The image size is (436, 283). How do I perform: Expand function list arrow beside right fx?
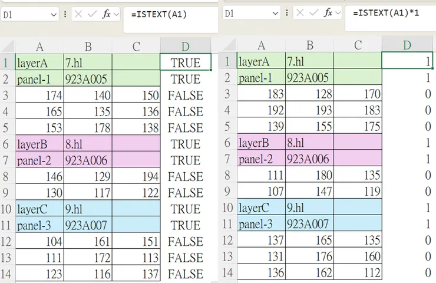pos(338,13)
